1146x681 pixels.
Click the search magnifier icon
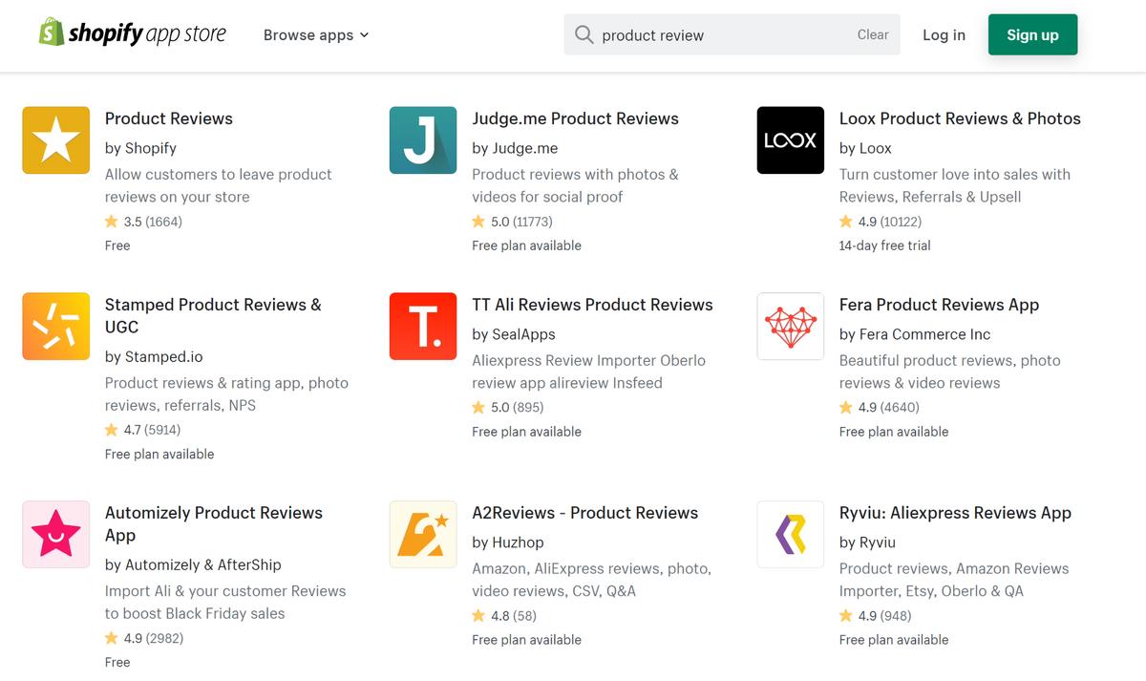coord(584,34)
